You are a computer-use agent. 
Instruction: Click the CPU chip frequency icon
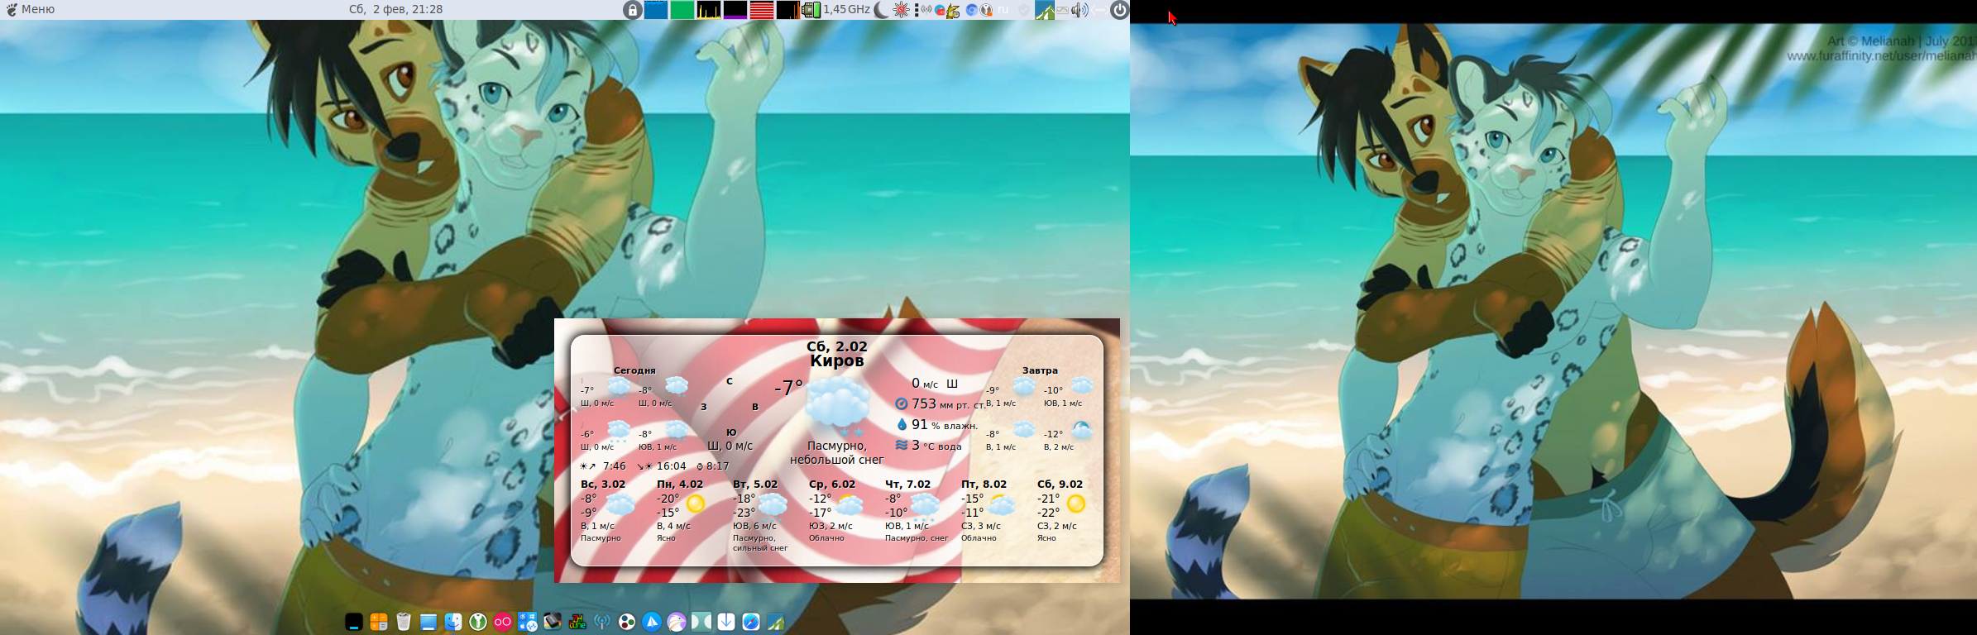pos(811,10)
